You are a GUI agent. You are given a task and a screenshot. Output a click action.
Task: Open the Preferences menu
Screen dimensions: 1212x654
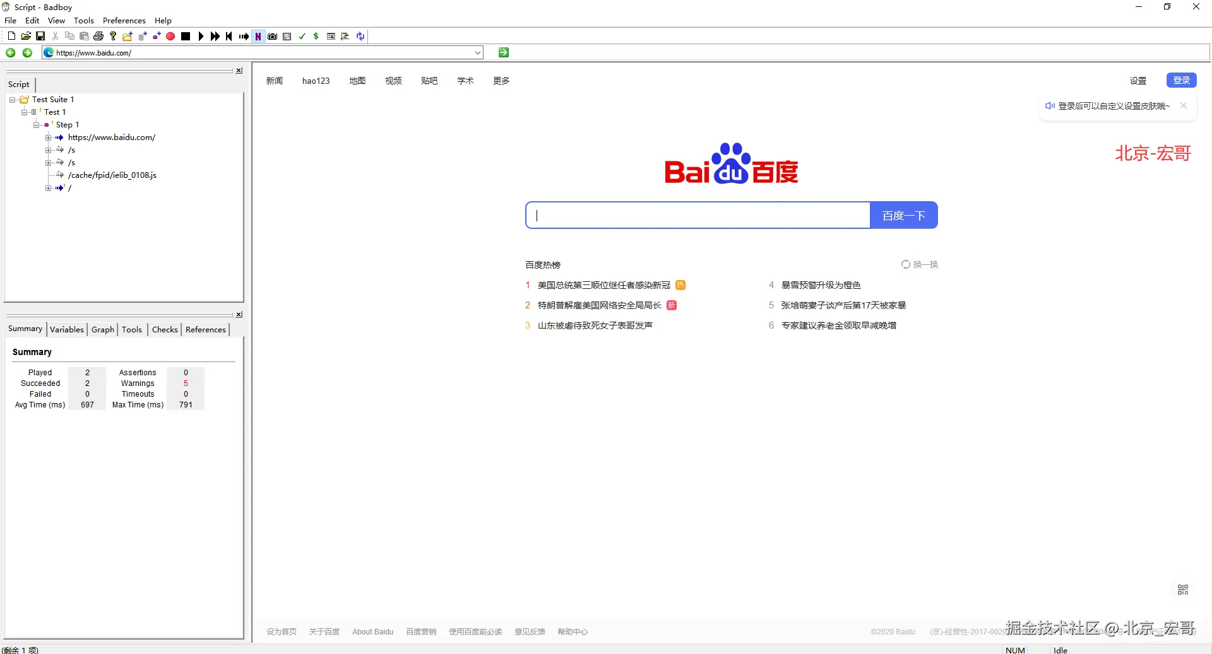tap(124, 21)
